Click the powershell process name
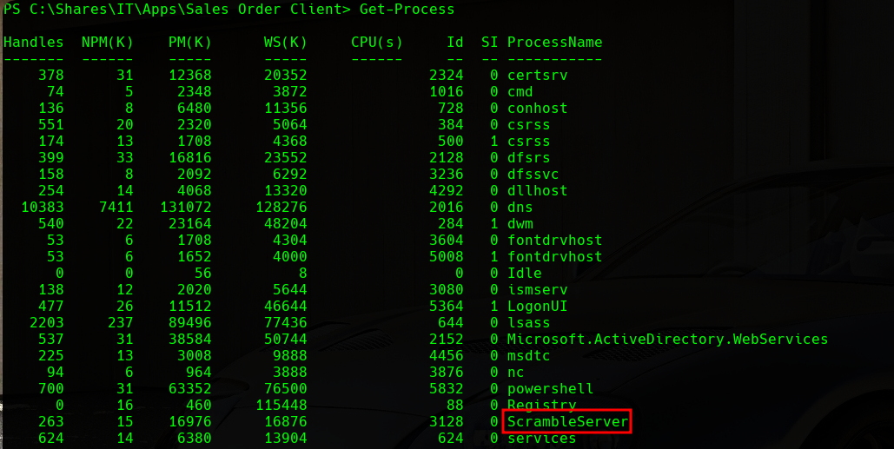894x449 pixels. (x=550, y=389)
